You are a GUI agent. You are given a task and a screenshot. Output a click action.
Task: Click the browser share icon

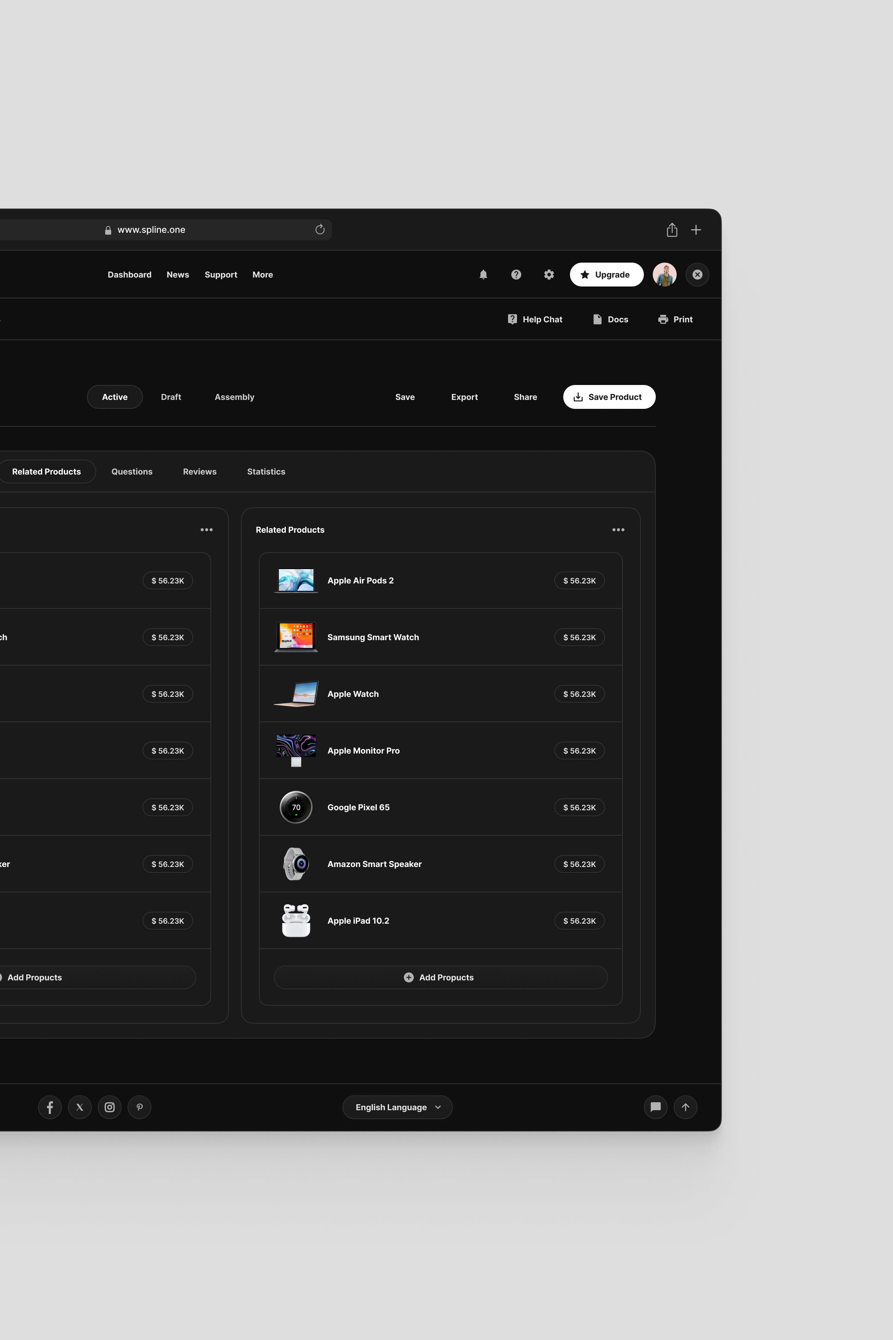pos(671,229)
